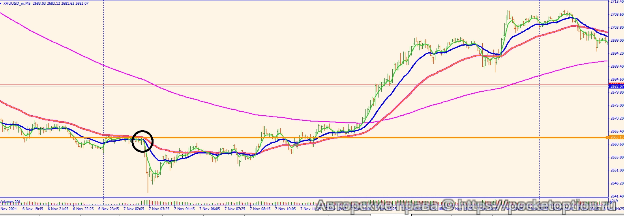
Task: Click the 2708.60 price scale label
Action: tap(617, 15)
